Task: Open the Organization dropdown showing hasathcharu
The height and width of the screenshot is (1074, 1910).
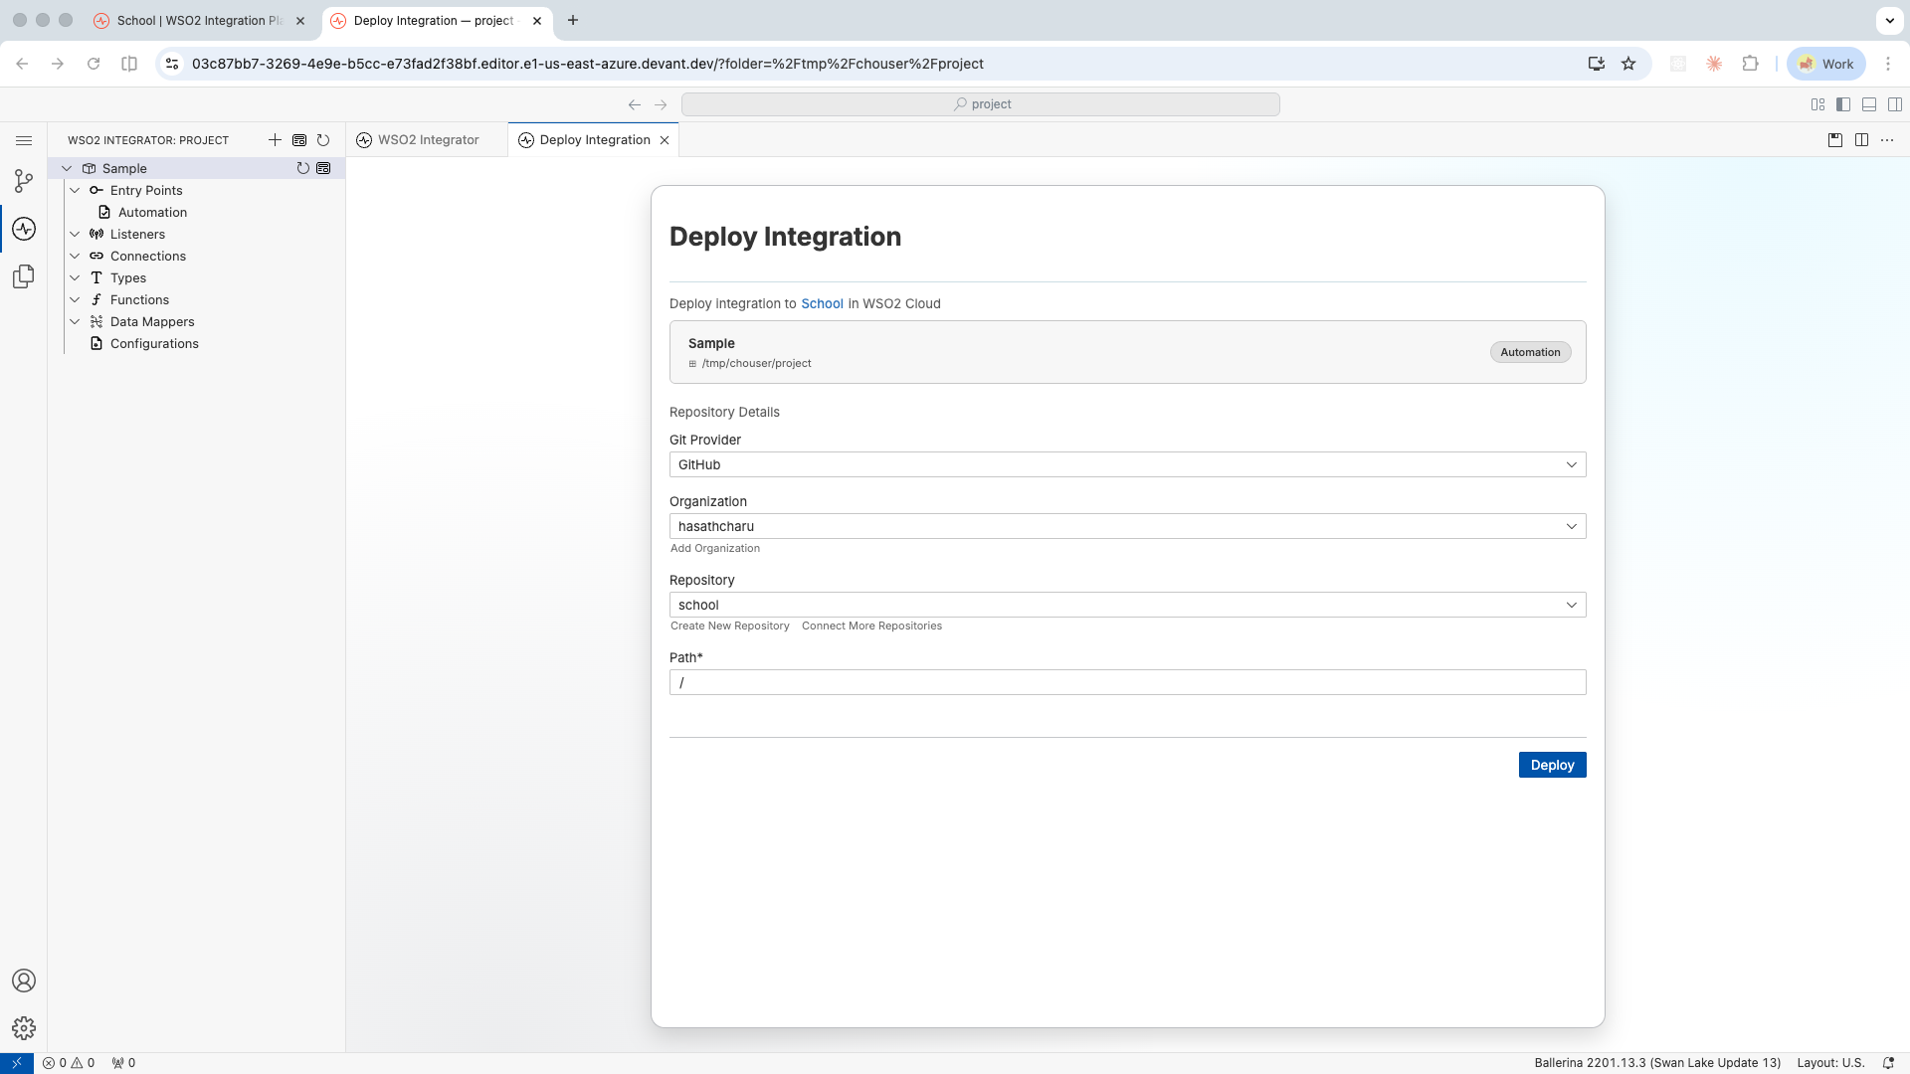Action: [1127, 526]
